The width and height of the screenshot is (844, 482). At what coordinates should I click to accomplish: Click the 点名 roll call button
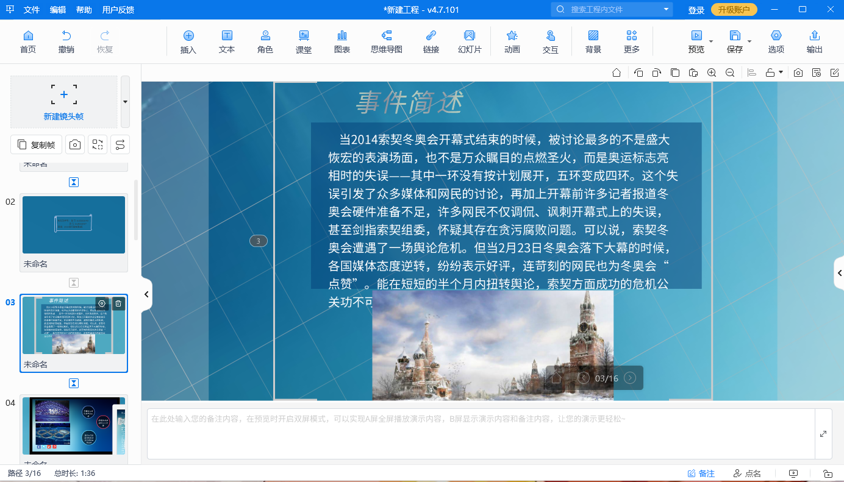point(747,473)
